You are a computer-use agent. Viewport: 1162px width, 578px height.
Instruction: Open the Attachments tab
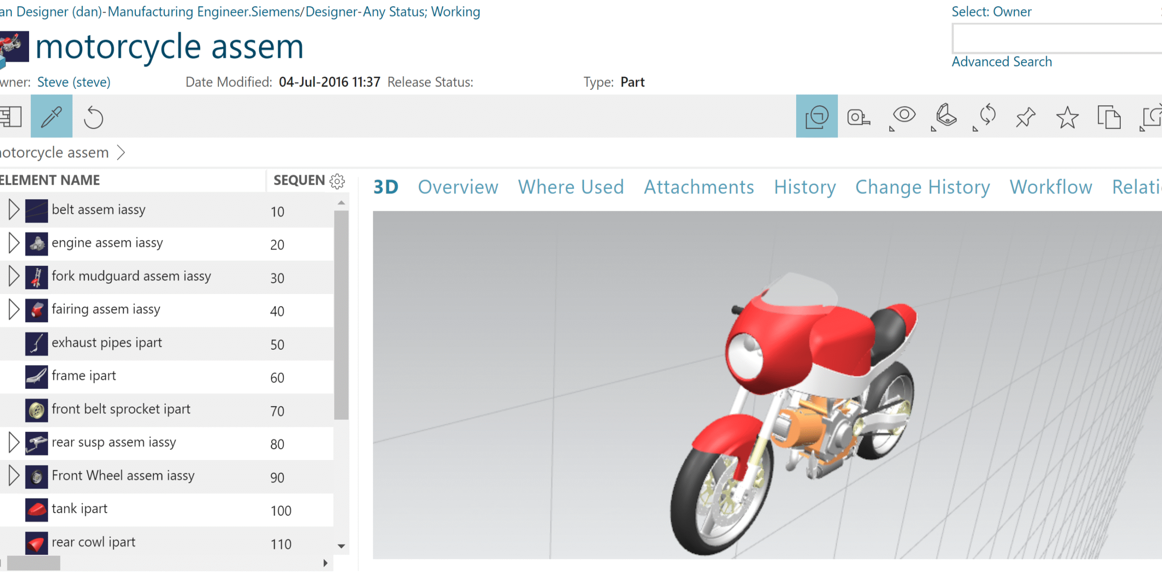[x=699, y=187]
